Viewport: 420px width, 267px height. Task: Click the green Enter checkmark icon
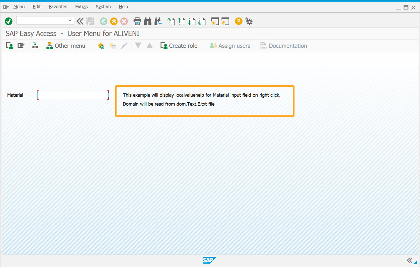click(9, 21)
